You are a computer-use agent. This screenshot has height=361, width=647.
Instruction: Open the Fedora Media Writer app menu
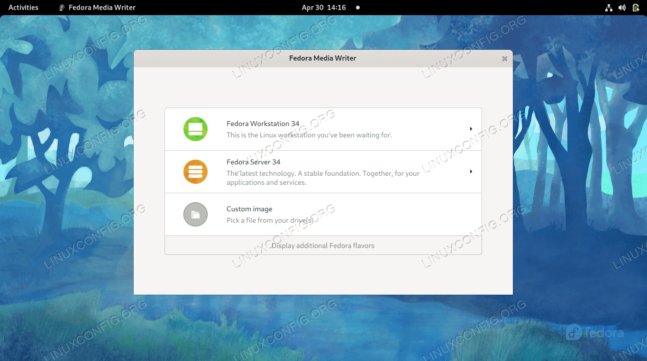102,8
